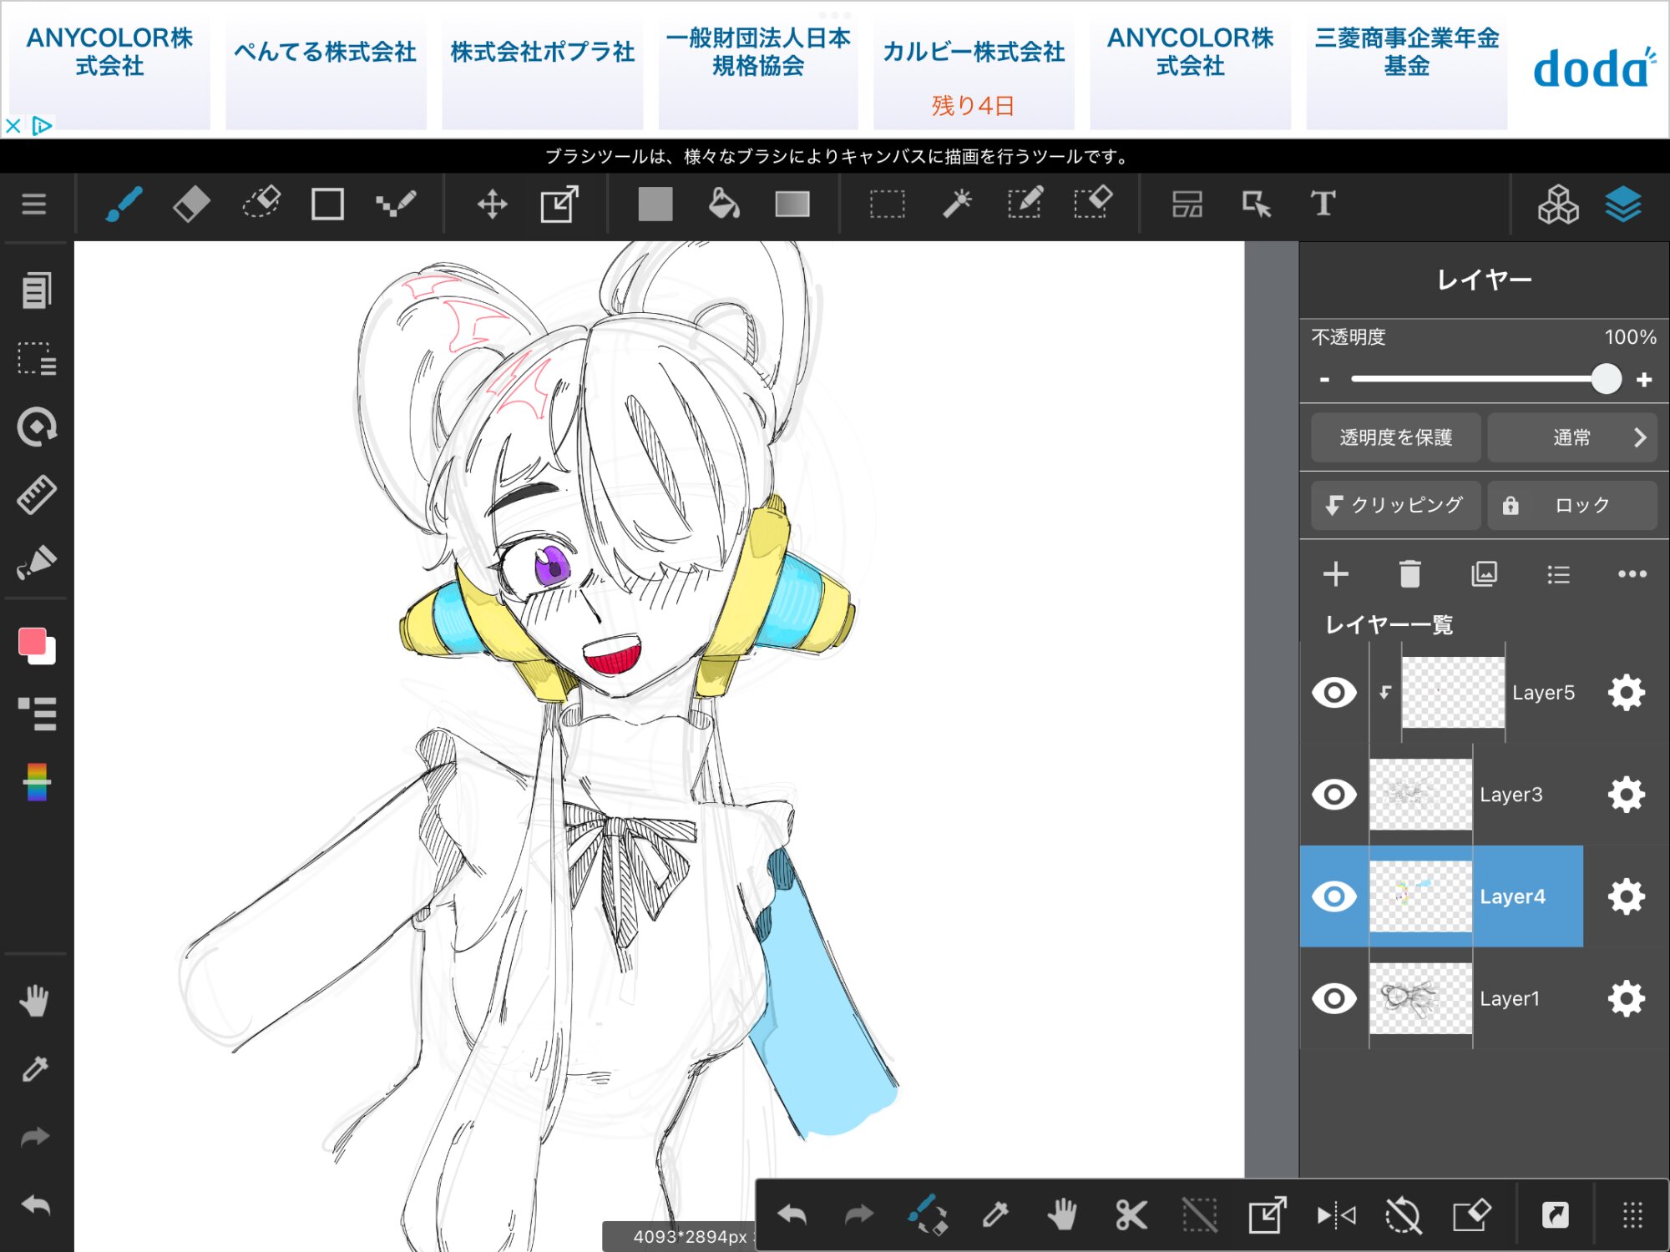The image size is (1670, 1252).
Task: Click the foreground pink color swatch
Action: [x=32, y=641]
